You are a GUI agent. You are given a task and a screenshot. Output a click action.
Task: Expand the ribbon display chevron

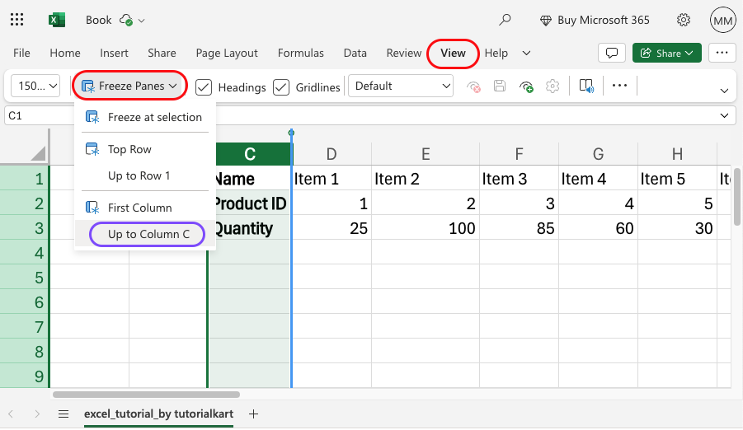coord(724,91)
